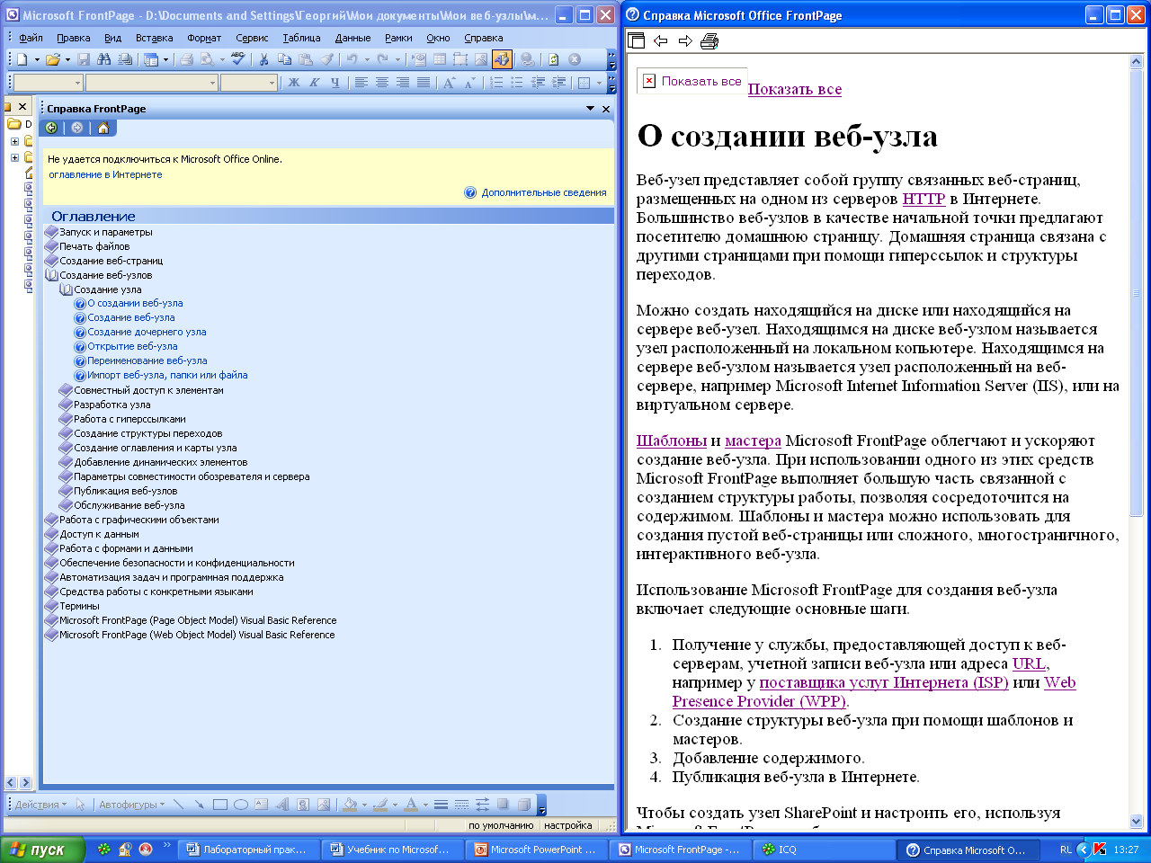Open the Сервис menu
This screenshot has height=863, width=1151.
[x=252, y=38]
